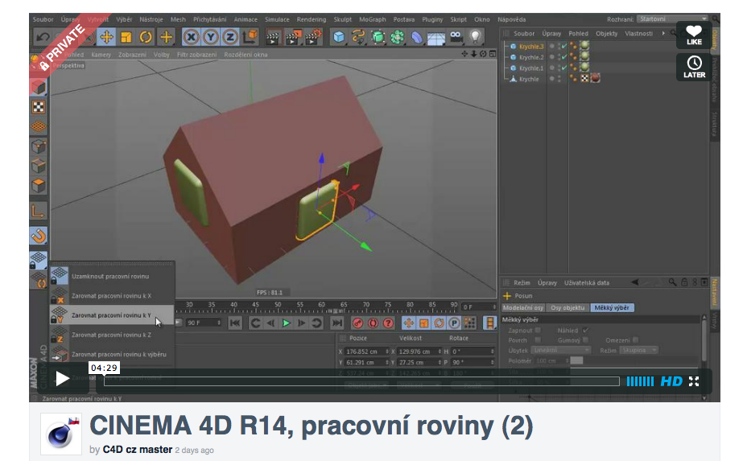Toggle HD video quality

click(x=671, y=381)
